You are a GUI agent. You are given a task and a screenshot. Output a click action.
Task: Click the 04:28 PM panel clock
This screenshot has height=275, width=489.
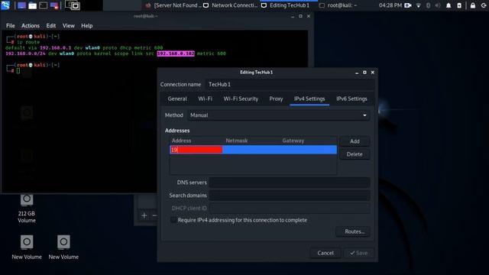(x=390, y=5)
